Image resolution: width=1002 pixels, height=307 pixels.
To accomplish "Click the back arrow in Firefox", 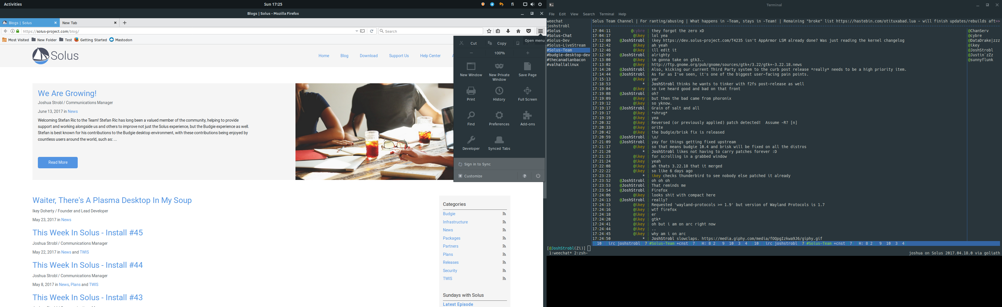I will [x=5, y=31].
